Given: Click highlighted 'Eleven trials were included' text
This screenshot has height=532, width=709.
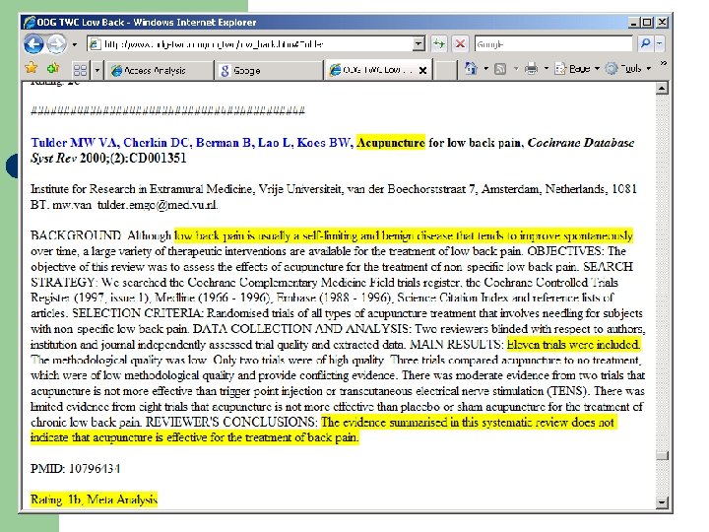Looking at the screenshot, I should (573, 345).
